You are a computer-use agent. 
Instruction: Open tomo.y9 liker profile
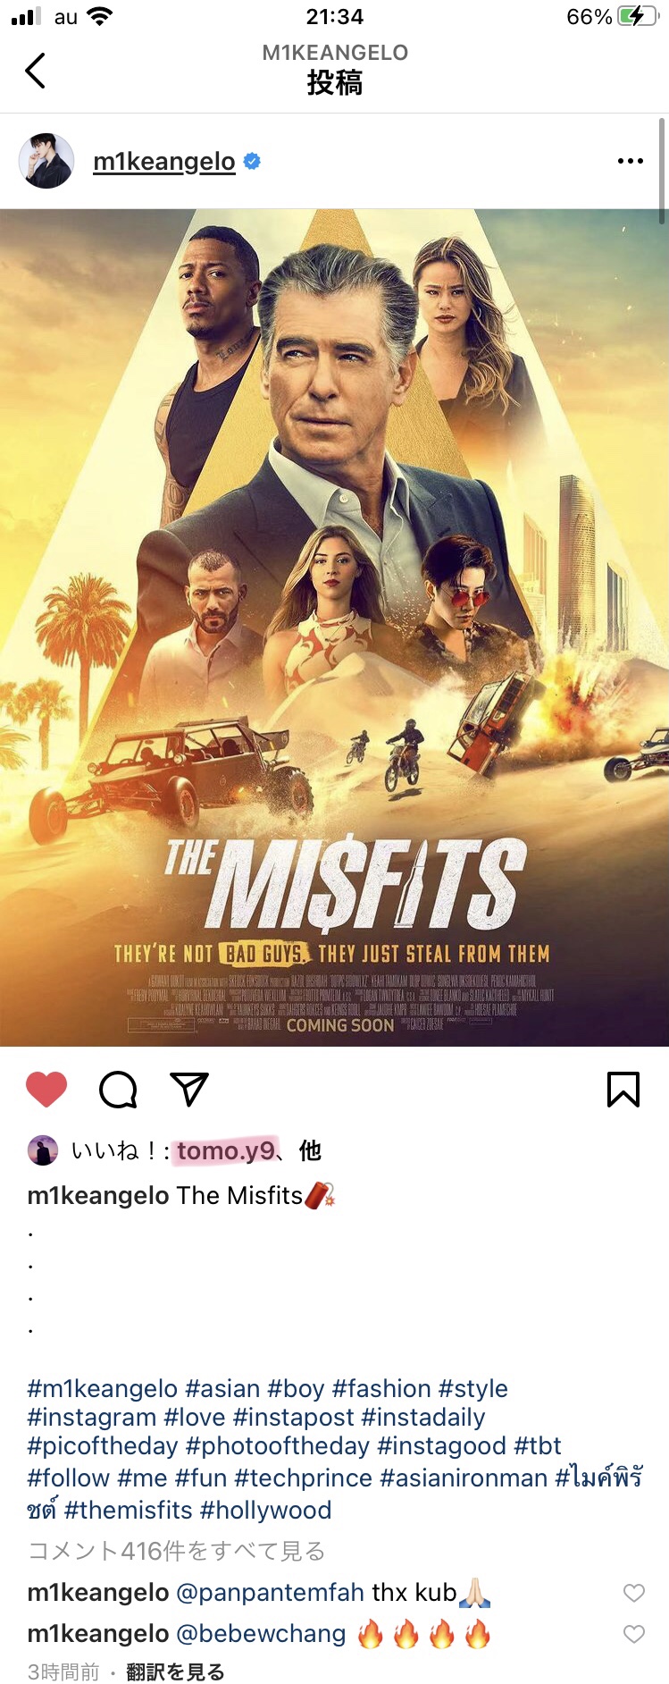coord(226,1150)
